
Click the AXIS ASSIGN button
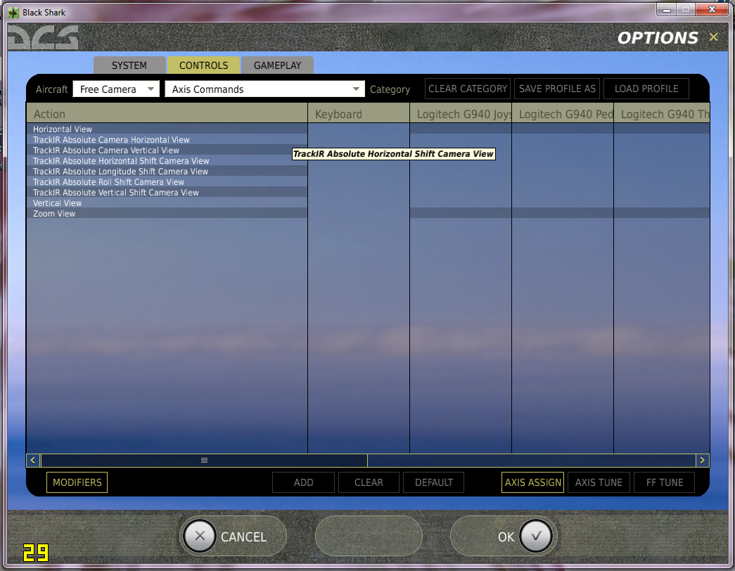click(x=532, y=482)
